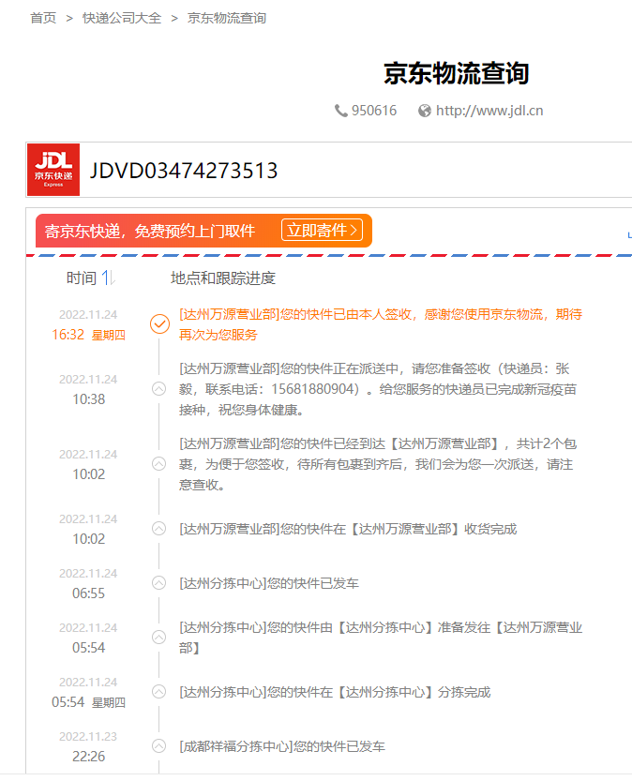
Task: Open the 首页 breadcrumb link
Action: click(43, 18)
